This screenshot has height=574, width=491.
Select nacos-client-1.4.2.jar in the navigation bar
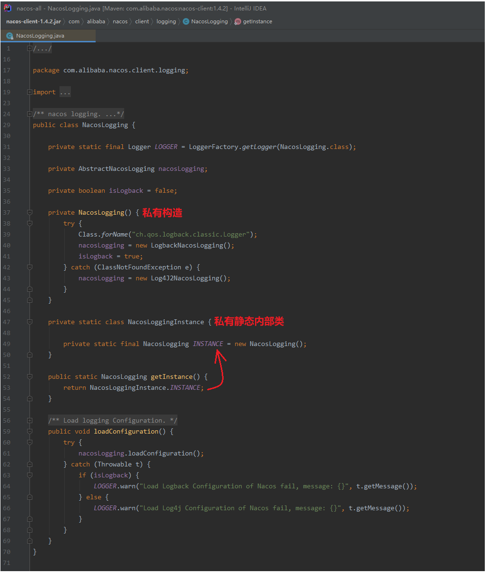33,21
